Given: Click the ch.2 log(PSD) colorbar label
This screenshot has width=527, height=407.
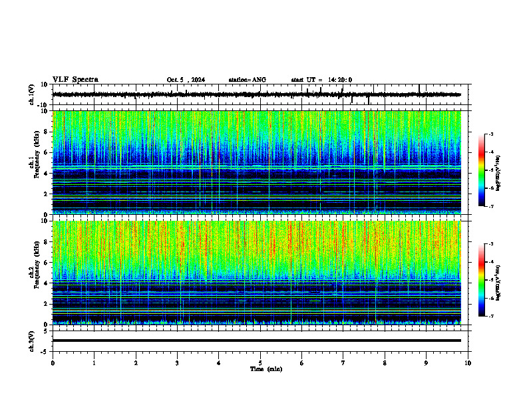Looking at the screenshot, I should point(498,283).
